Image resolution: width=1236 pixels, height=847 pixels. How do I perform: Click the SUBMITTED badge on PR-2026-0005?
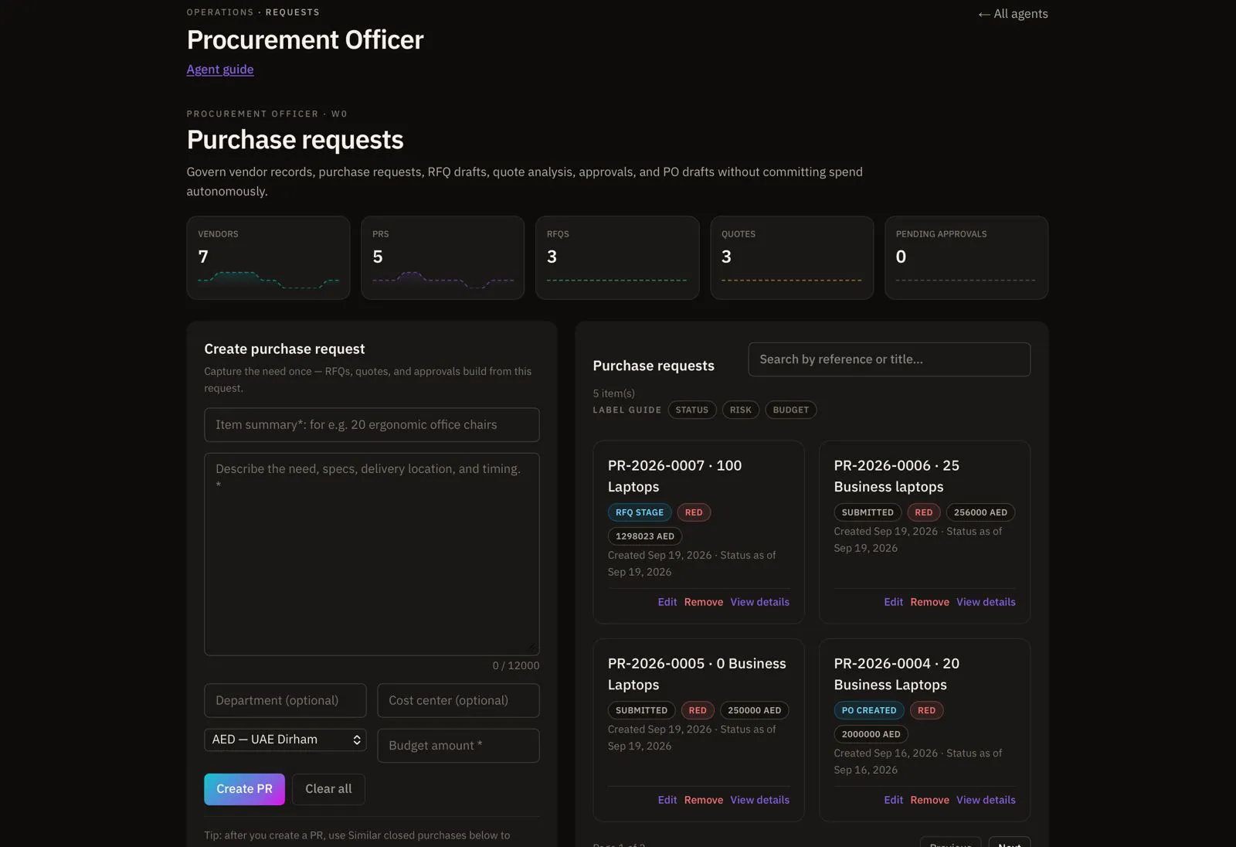[x=641, y=710]
